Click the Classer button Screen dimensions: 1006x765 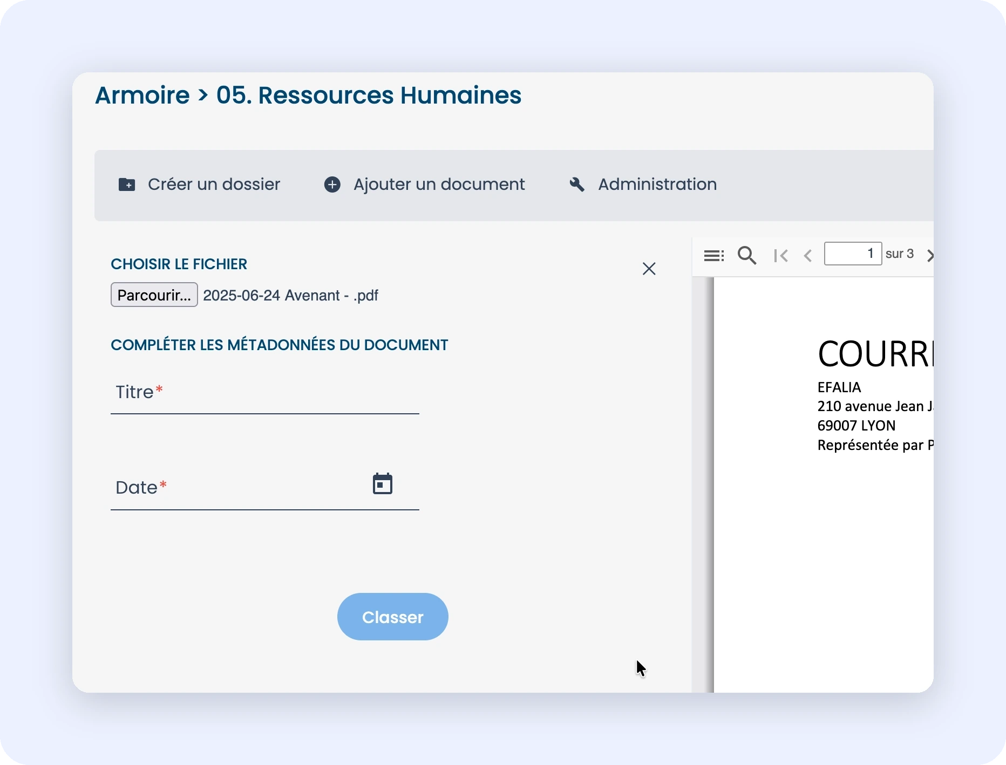coord(393,617)
